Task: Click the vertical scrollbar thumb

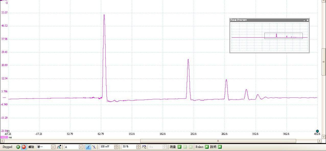Action: [x=324, y=62]
